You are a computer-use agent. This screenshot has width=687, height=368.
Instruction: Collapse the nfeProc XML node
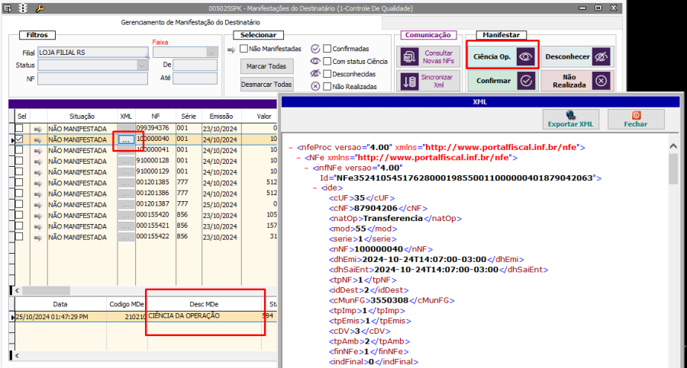click(291, 148)
